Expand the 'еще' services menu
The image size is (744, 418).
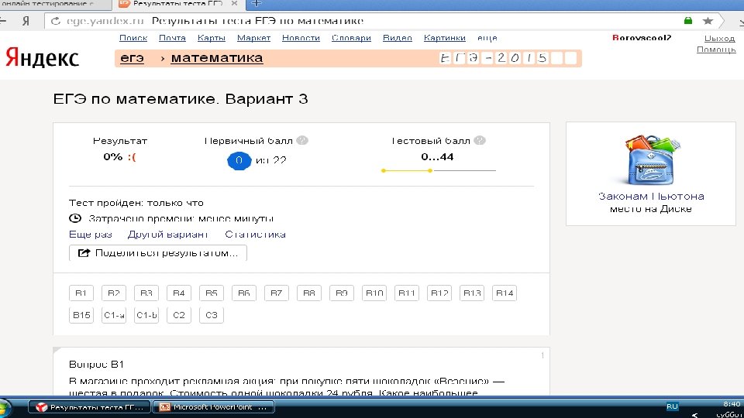pyautogui.click(x=487, y=38)
